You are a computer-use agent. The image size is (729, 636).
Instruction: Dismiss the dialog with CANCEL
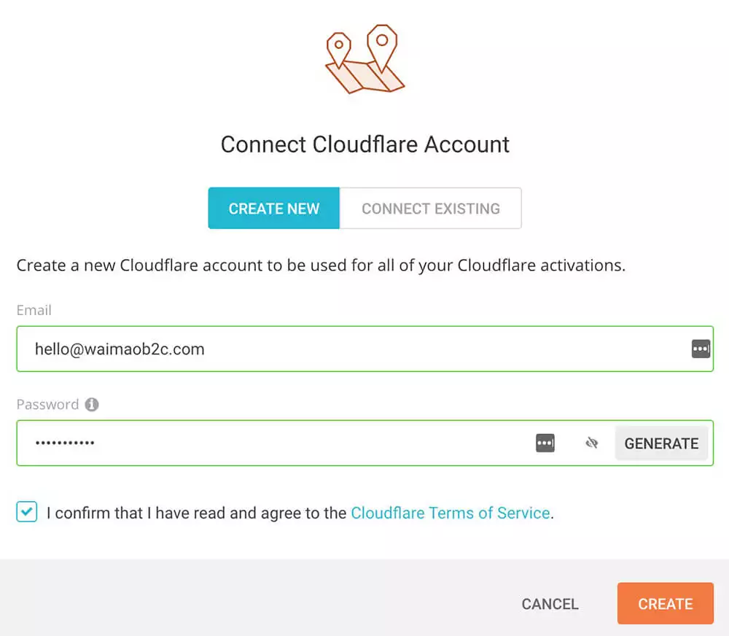click(550, 603)
